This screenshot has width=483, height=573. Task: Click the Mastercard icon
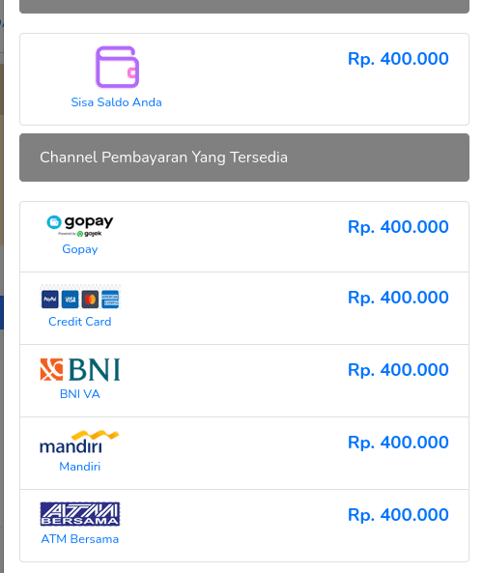(x=90, y=300)
